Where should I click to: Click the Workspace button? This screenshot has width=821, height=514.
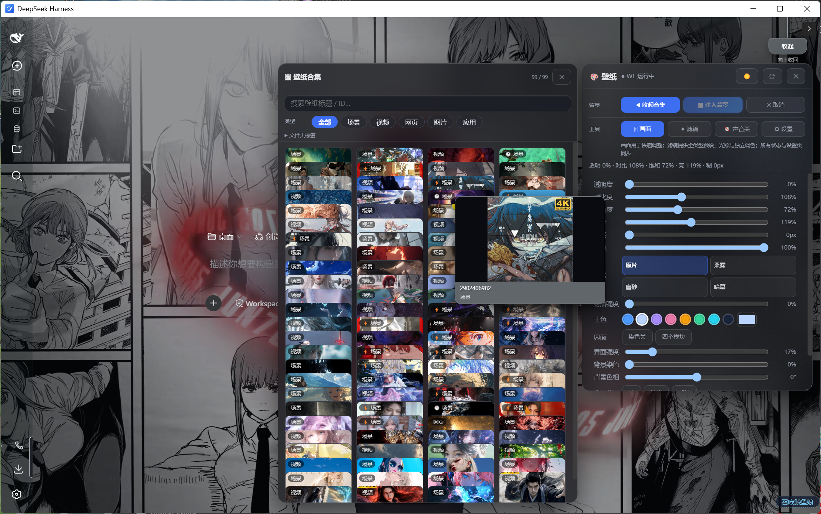click(257, 304)
